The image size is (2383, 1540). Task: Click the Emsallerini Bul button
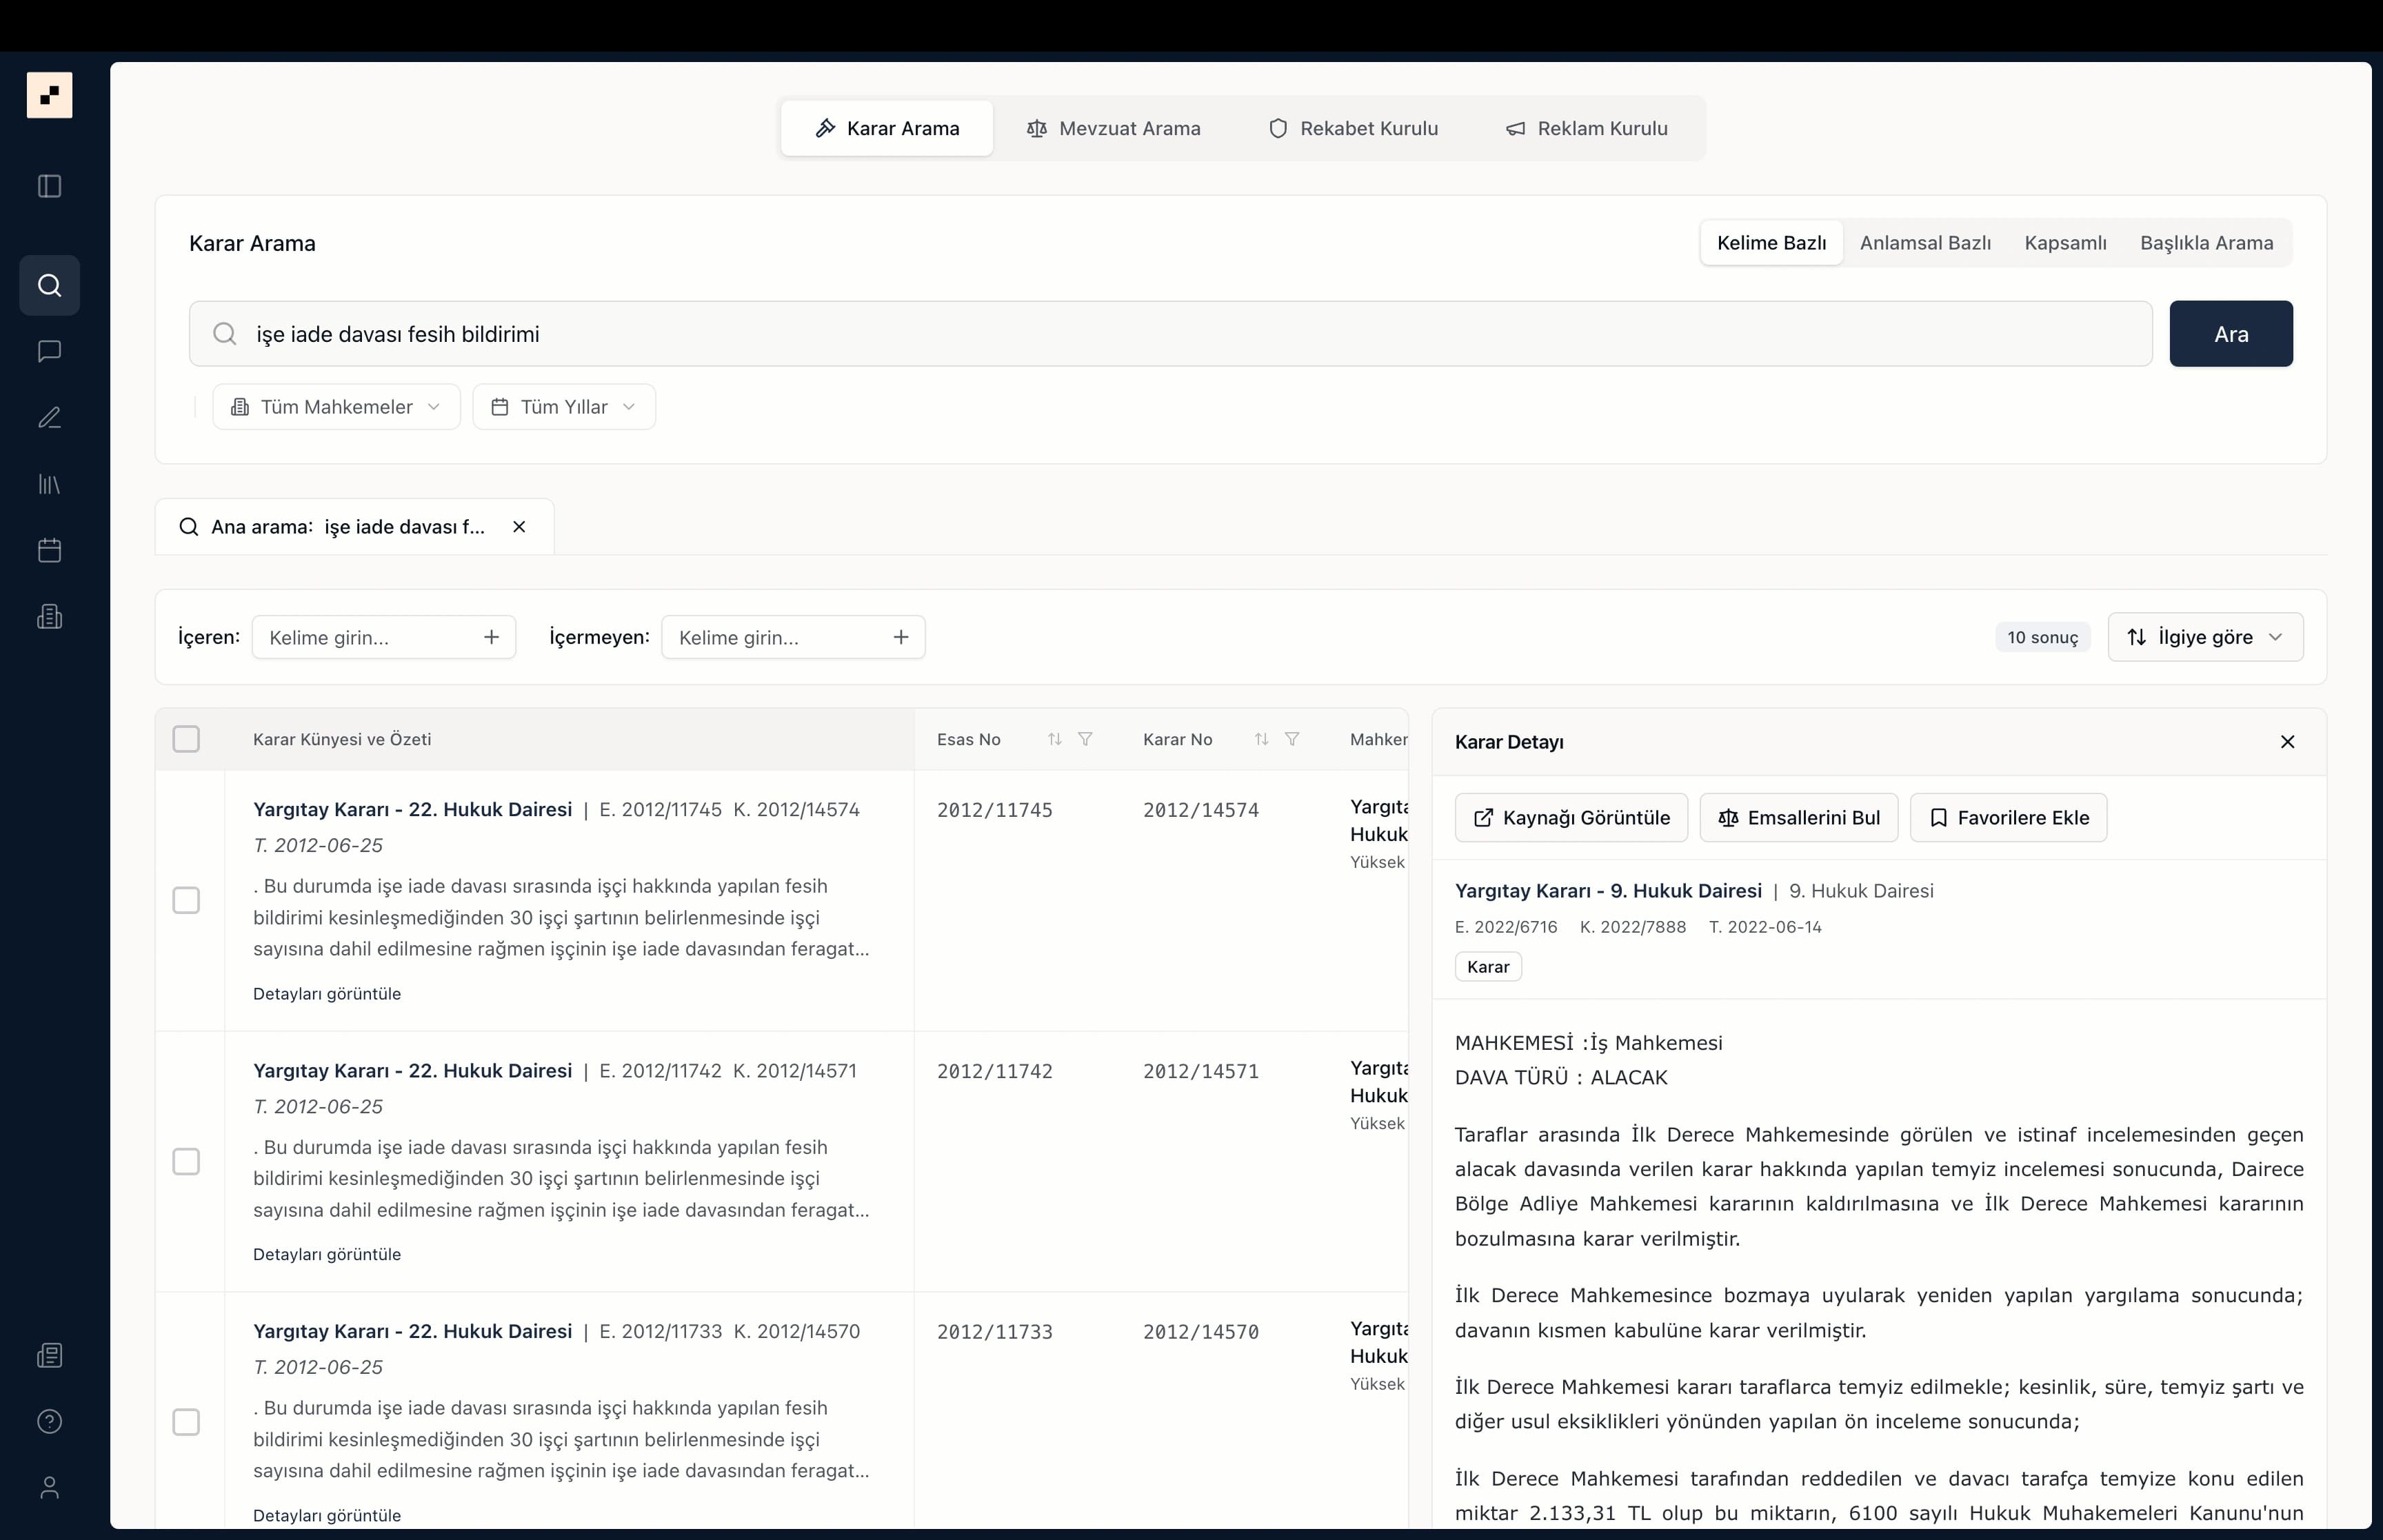(1798, 818)
